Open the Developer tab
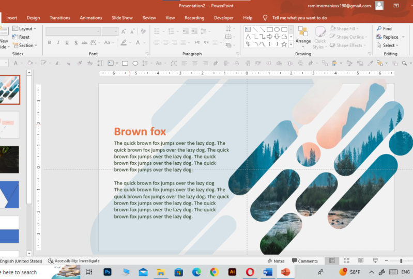 coord(224,18)
